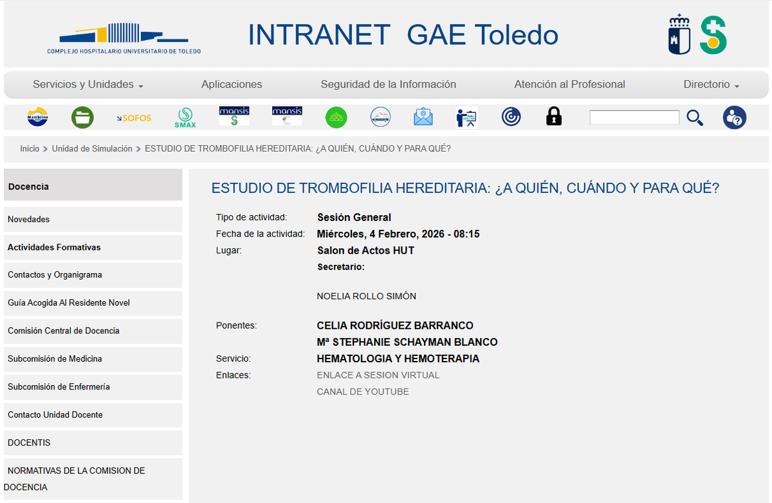Open the webmail envelope icon
The image size is (772, 503).
click(423, 117)
